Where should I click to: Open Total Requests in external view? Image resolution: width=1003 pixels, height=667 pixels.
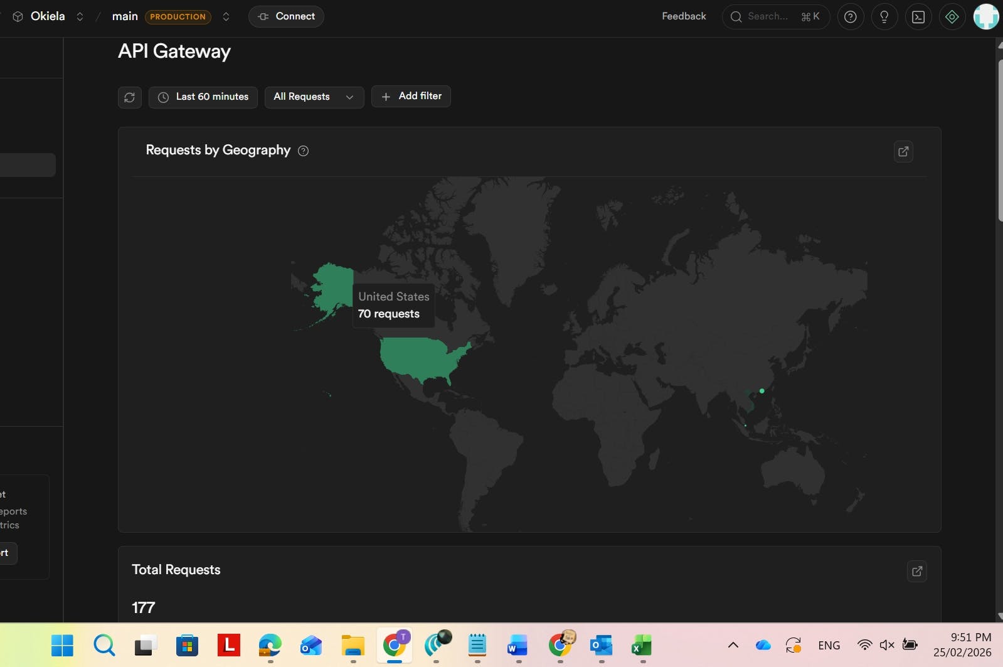pos(917,571)
